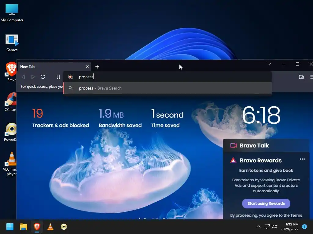This screenshot has width=313, height=234.
Task: Open VLC from the taskbar
Action: pyautogui.click(x=50, y=227)
